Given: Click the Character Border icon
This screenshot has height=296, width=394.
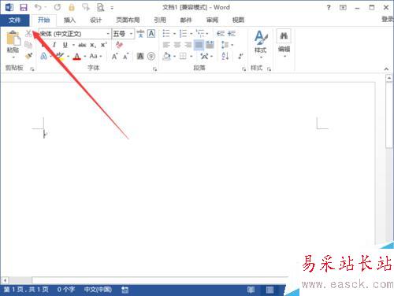Looking at the screenshot, I should coord(151,34).
